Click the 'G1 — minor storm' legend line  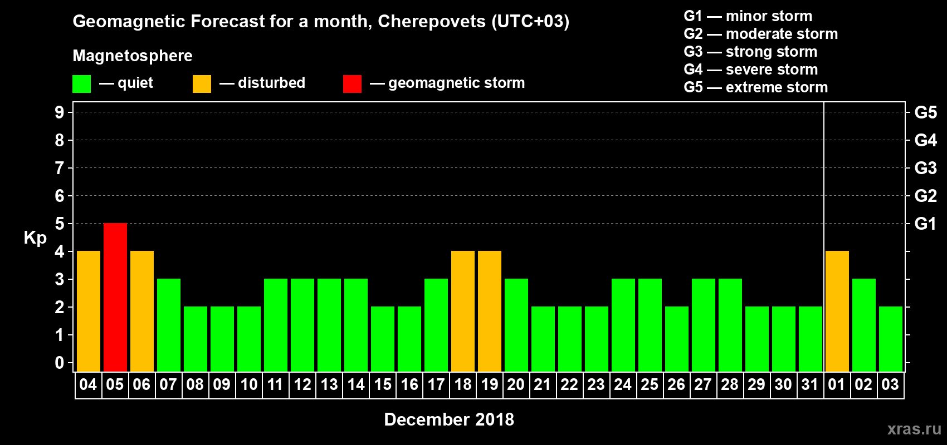click(x=748, y=16)
